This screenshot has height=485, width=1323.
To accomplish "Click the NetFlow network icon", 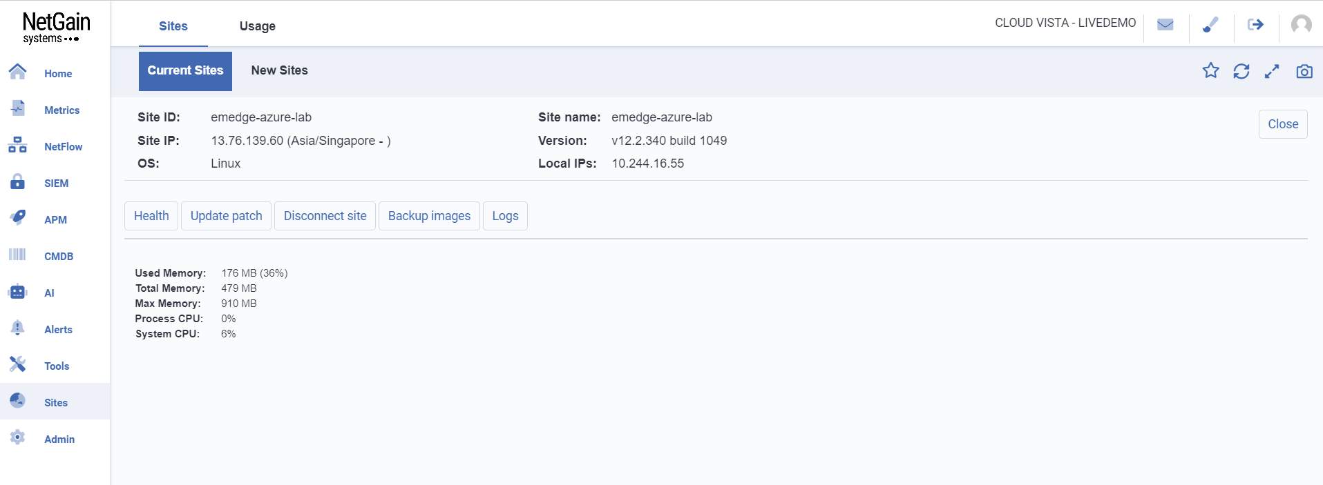I will 18,145.
